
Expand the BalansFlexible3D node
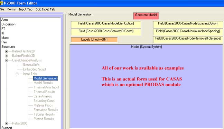pyautogui.click(x=6, y=56)
